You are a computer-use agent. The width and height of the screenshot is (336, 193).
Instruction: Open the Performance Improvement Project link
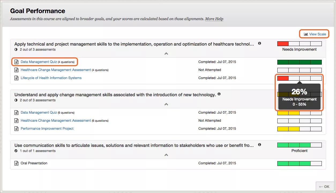coord(47,129)
